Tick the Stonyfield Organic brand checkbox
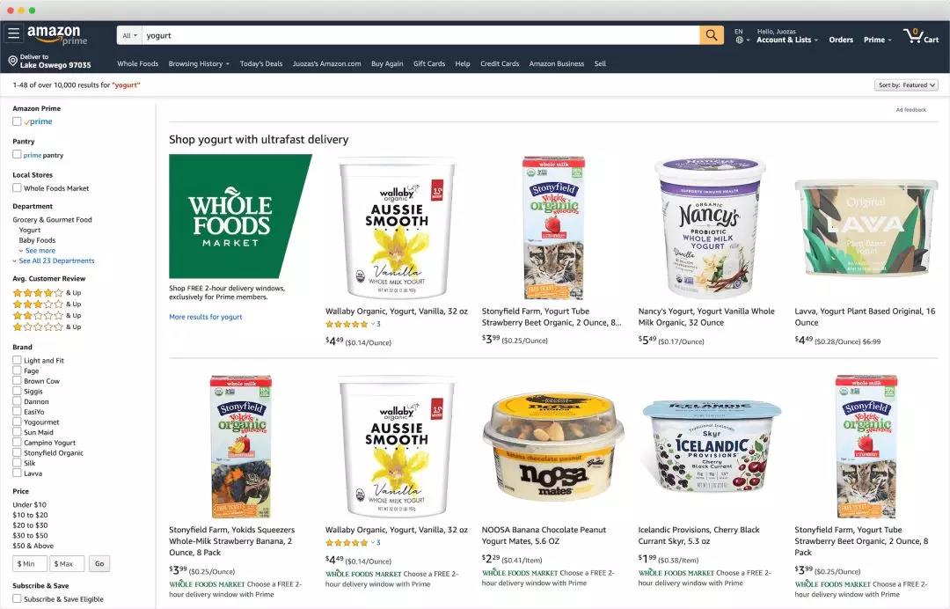 pyautogui.click(x=17, y=452)
